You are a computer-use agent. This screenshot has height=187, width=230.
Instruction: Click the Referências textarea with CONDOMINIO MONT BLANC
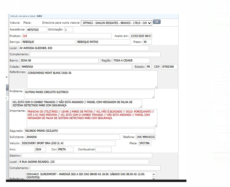(x=92, y=79)
